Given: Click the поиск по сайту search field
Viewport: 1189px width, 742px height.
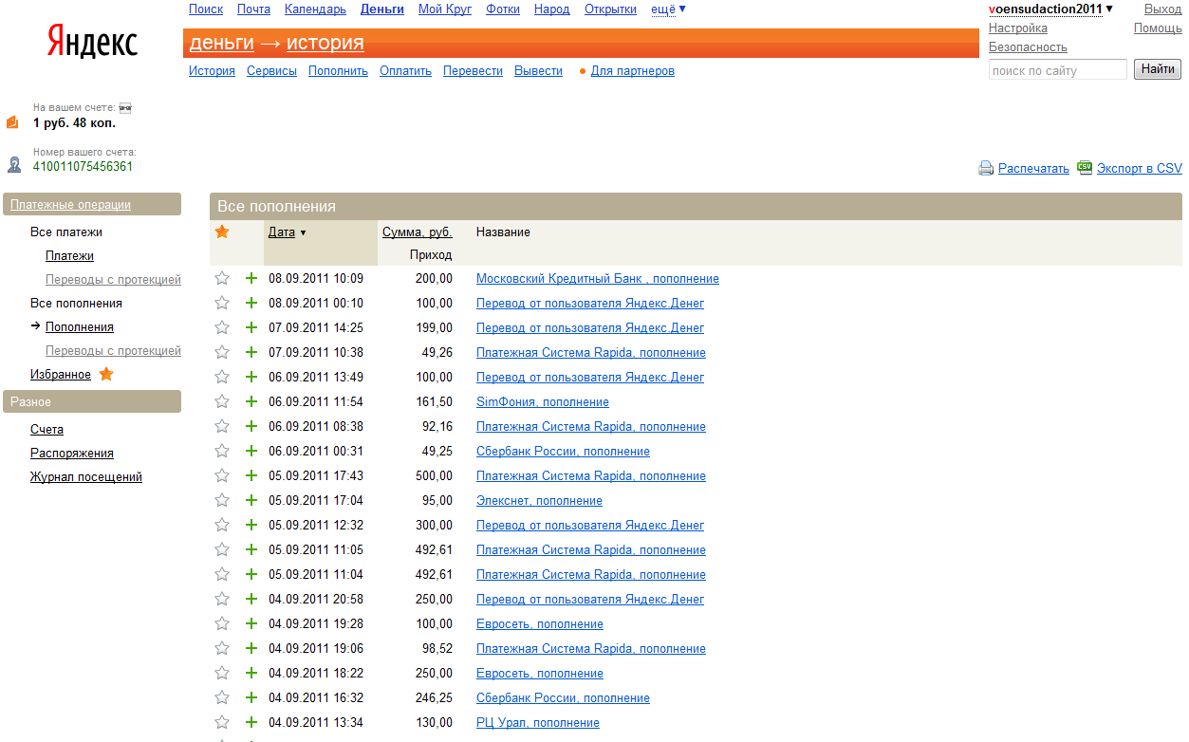Looking at the screenshot, I should click(x=1057, y=69).
